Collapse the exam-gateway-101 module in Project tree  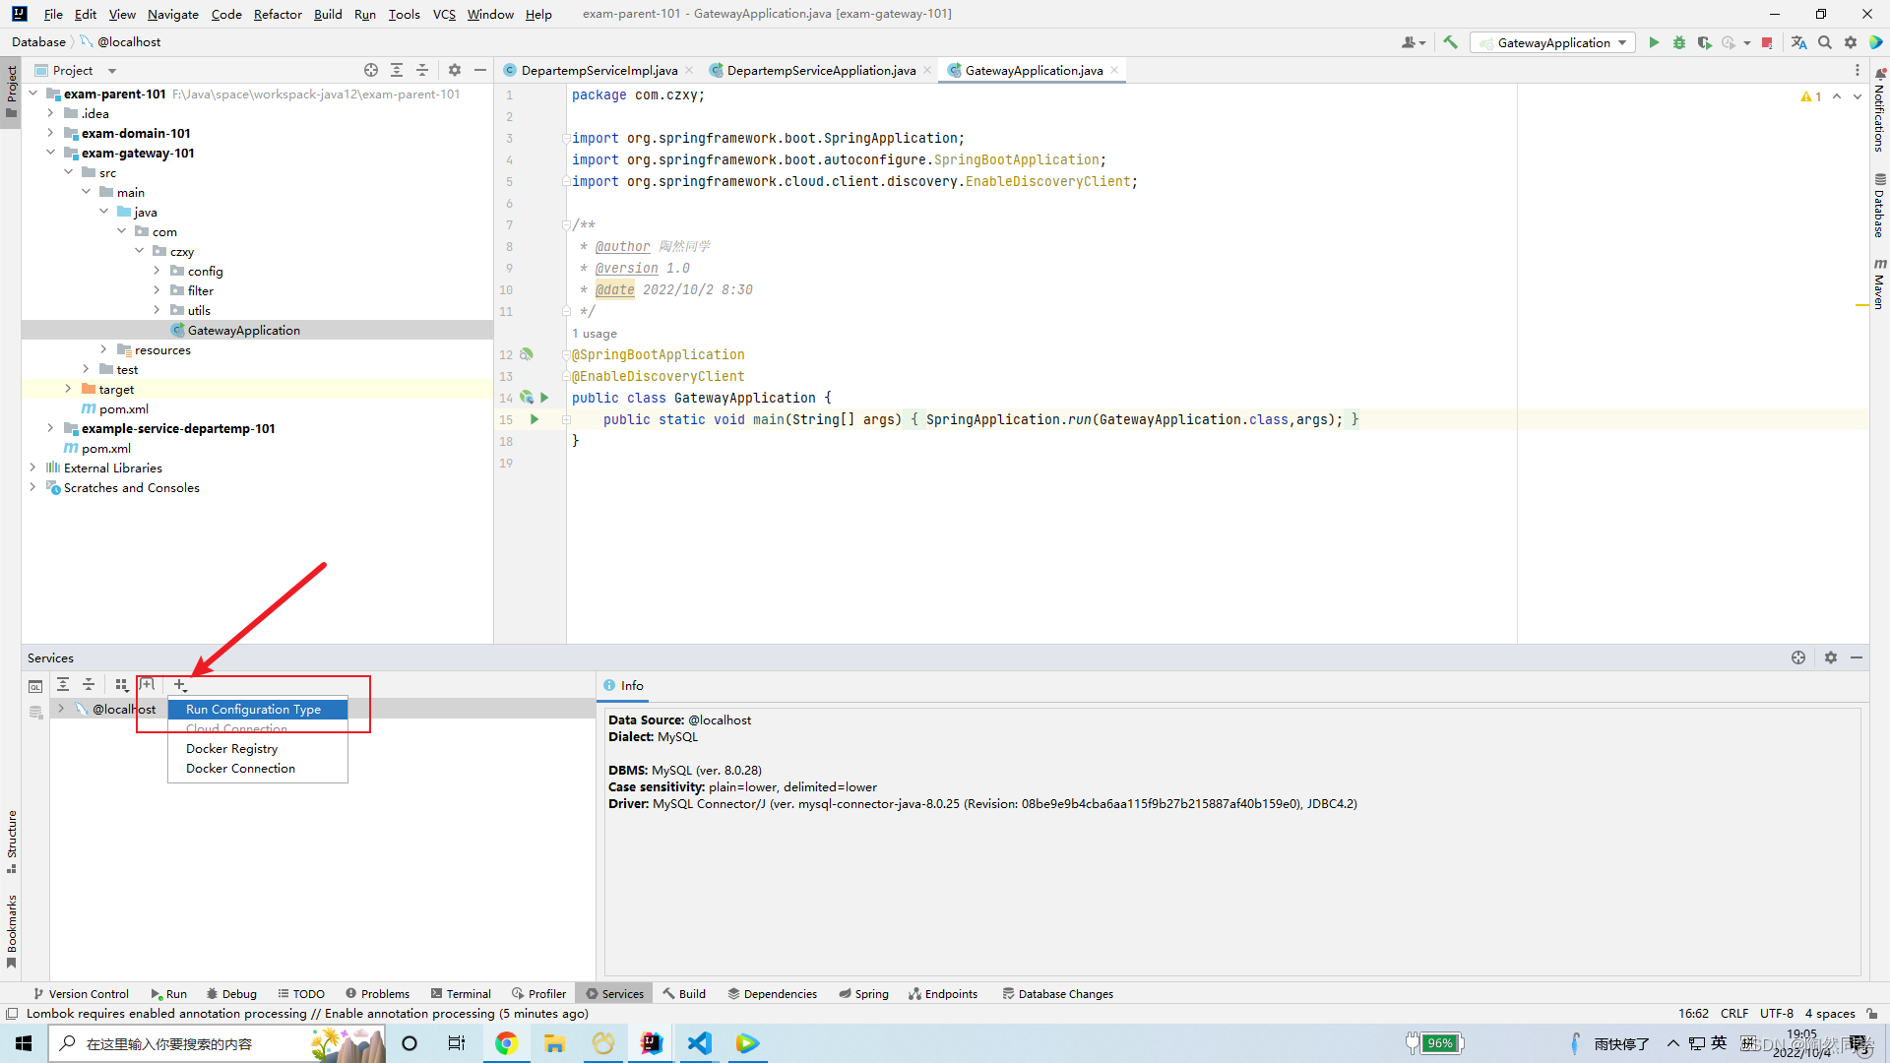50,153
